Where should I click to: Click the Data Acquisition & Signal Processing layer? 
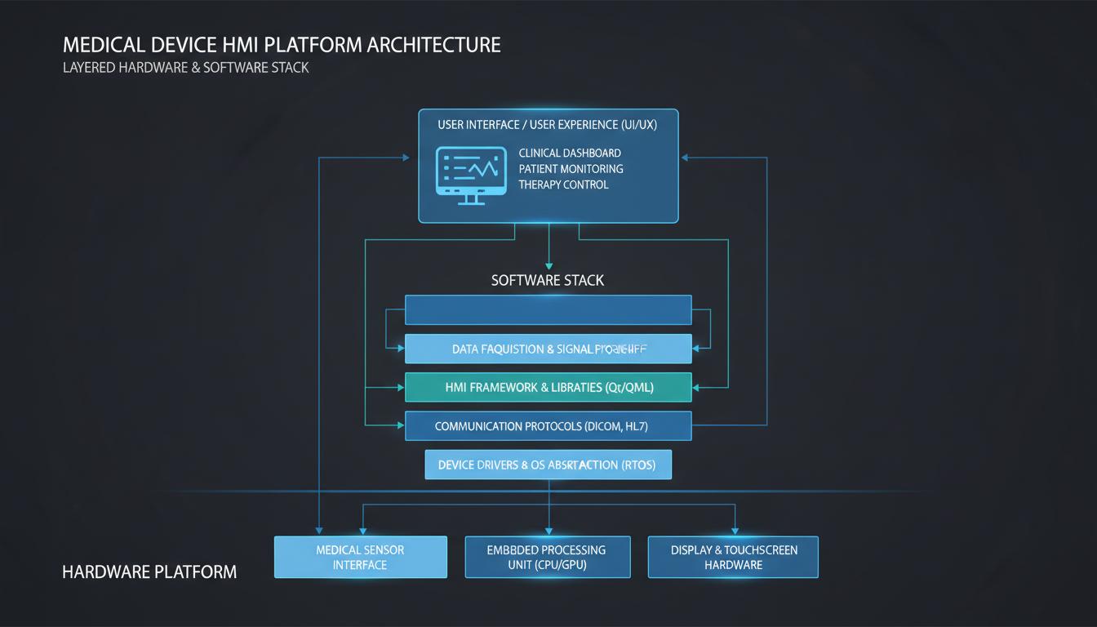[x=548, y=349]
